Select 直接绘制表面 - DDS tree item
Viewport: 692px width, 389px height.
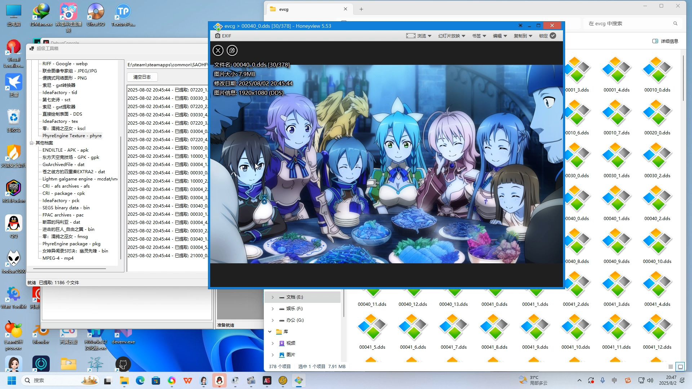62,114
